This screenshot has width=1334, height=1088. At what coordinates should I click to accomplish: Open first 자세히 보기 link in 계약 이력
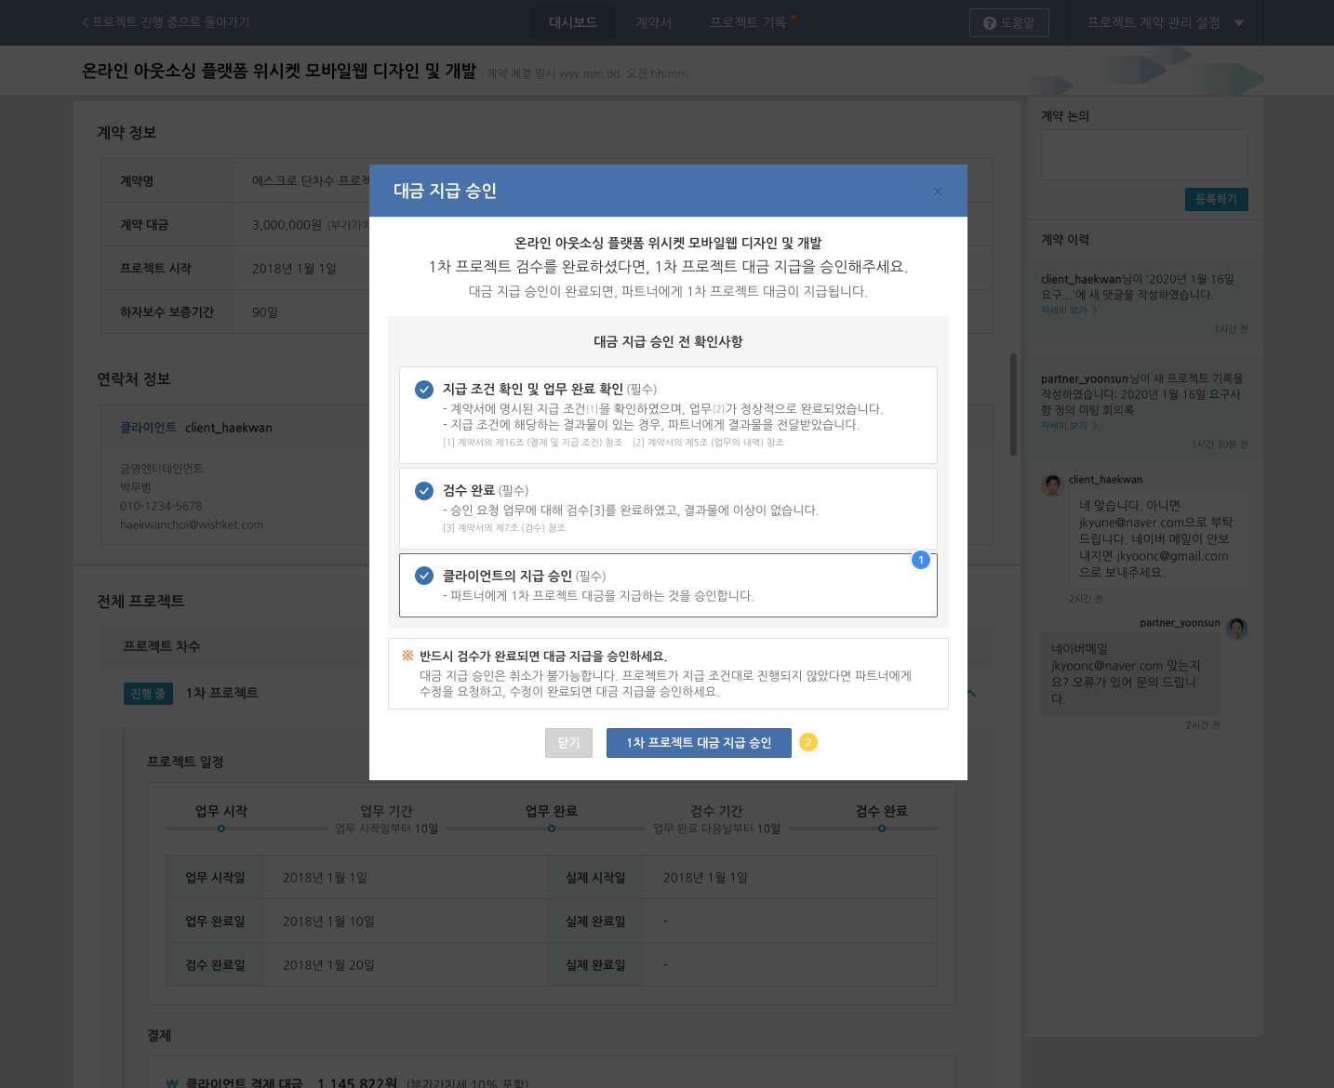(x=1068, y=311)
